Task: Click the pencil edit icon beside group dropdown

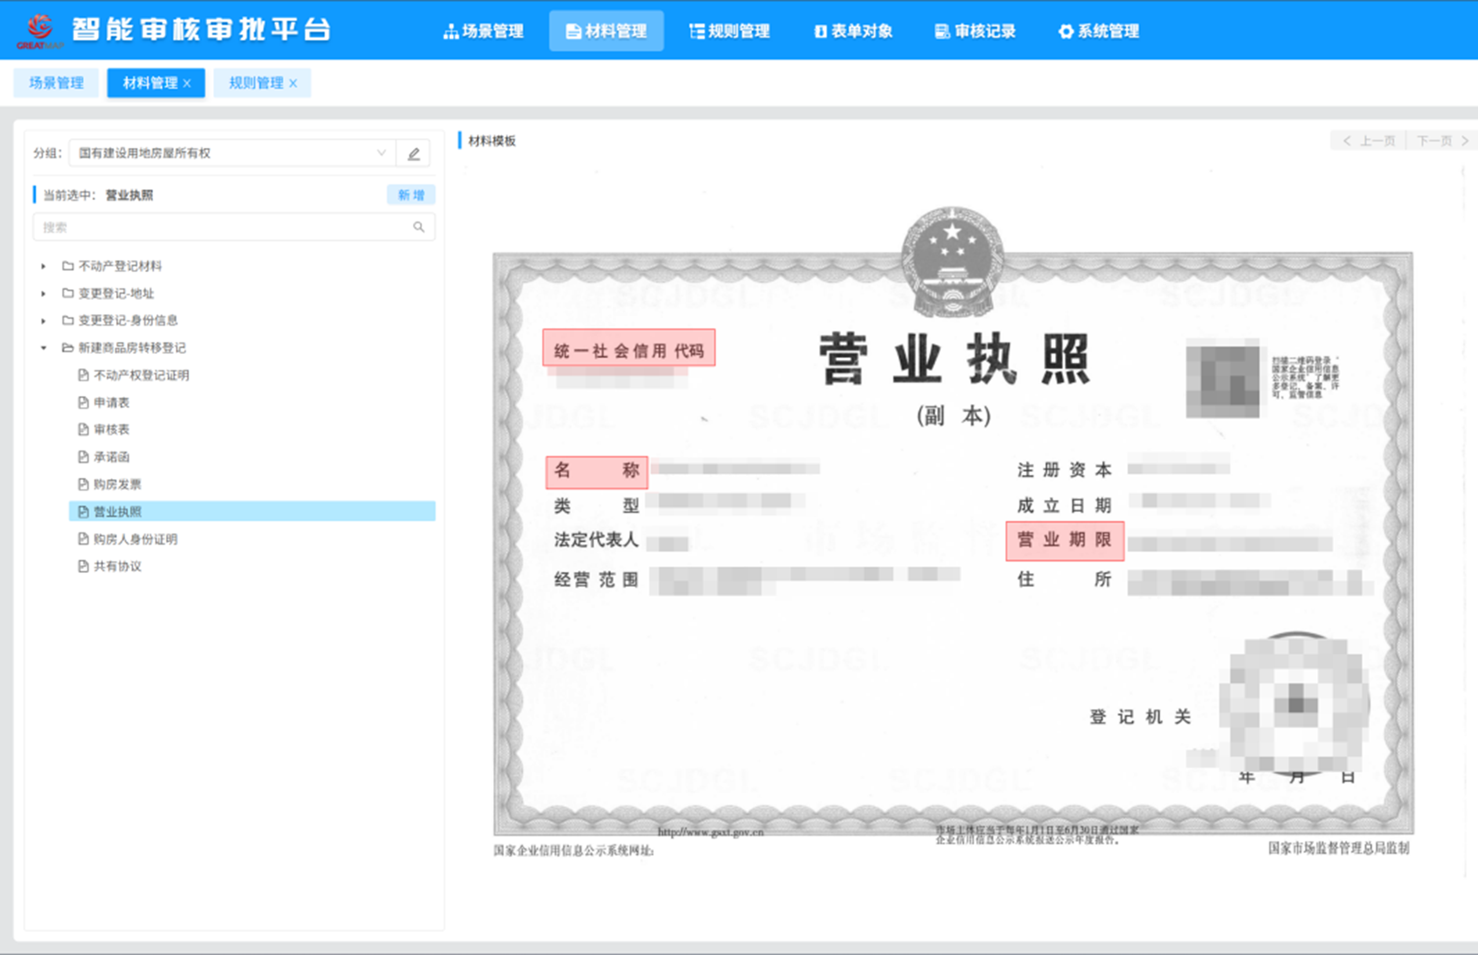Action: point(413,154)
